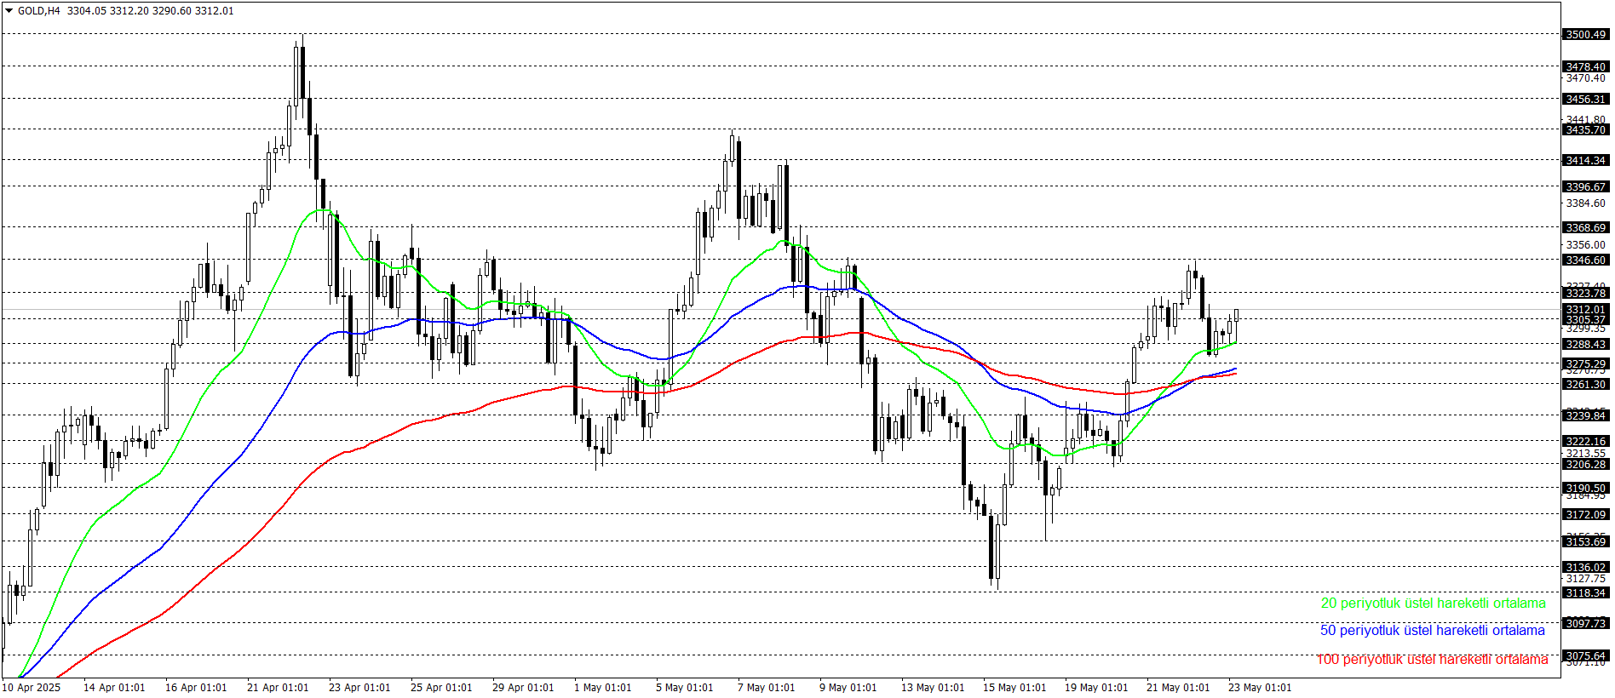This screenshot has height=698, width=1615.
Task: Click the 1 May 01:01 date label
Action: (603, 688)
